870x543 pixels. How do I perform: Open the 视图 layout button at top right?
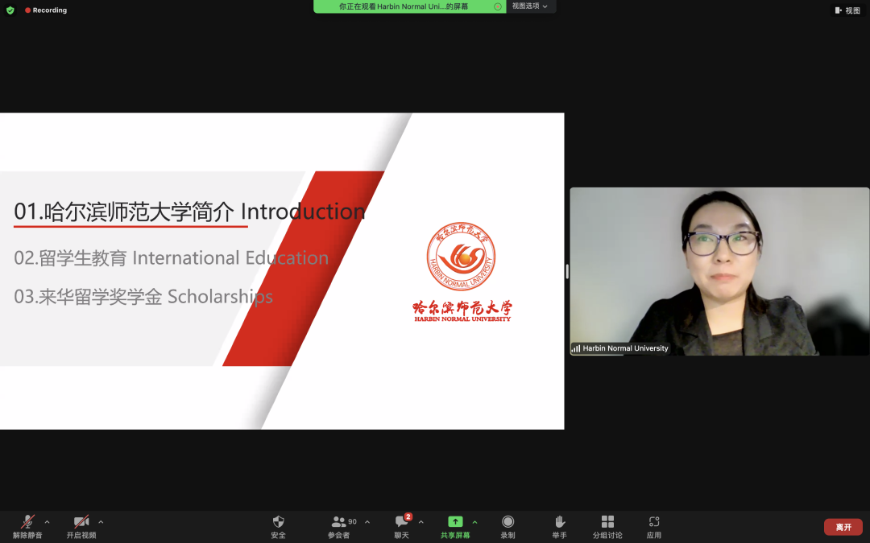coord(847,10)
